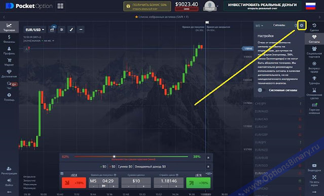The image size is (324, 196).
Task: Click the $10 trade amount field
Action: [136, 181]
